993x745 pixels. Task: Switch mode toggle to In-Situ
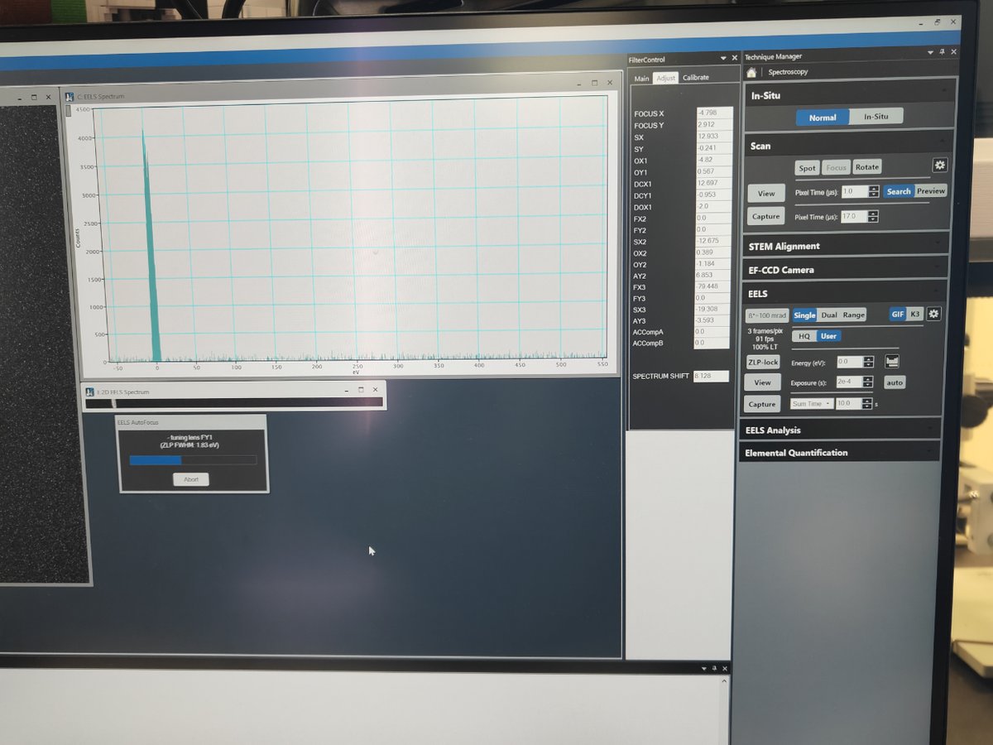pos(875,117)
